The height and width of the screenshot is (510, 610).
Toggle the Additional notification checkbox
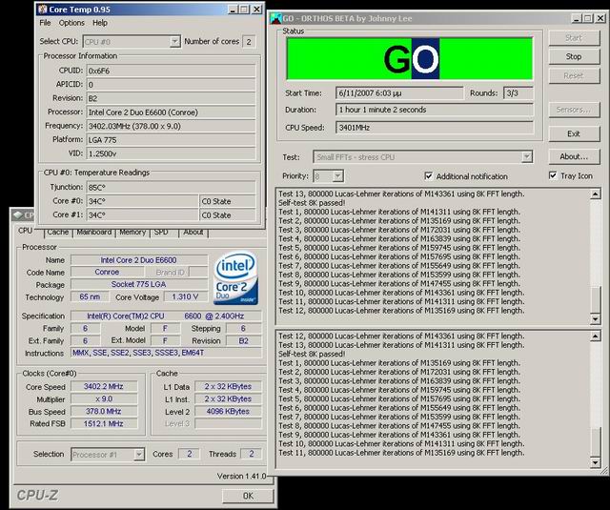(428, 176)
